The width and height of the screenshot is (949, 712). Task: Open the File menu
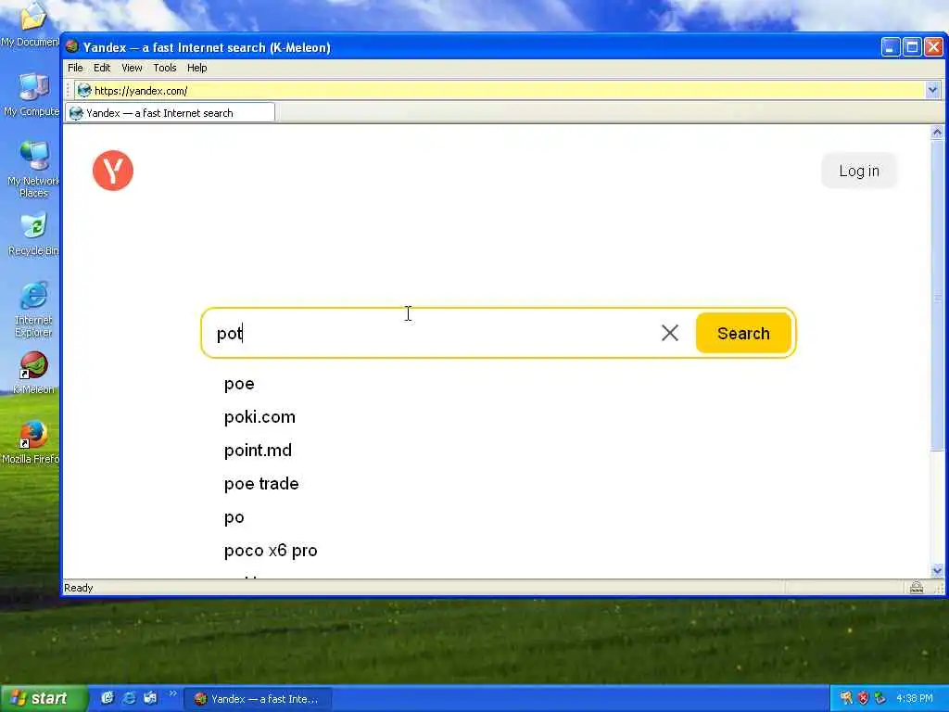coord(75,68)
